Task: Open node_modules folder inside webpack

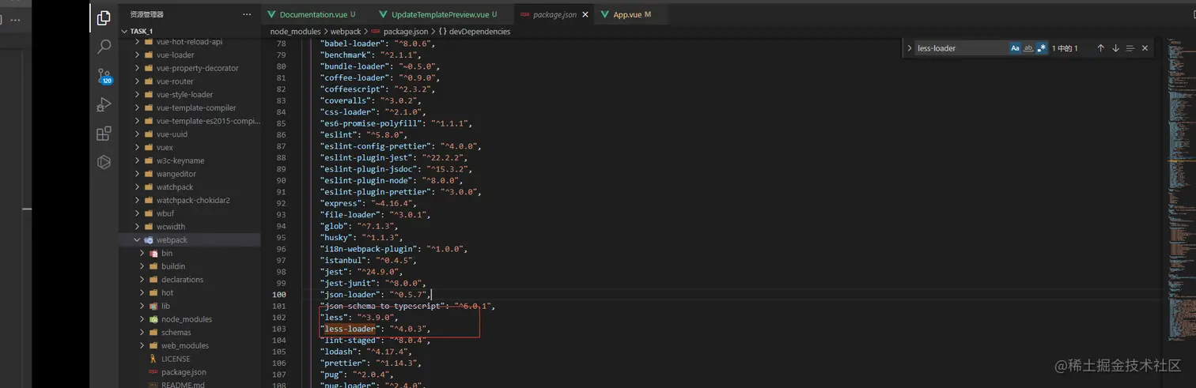Action: 190,319
